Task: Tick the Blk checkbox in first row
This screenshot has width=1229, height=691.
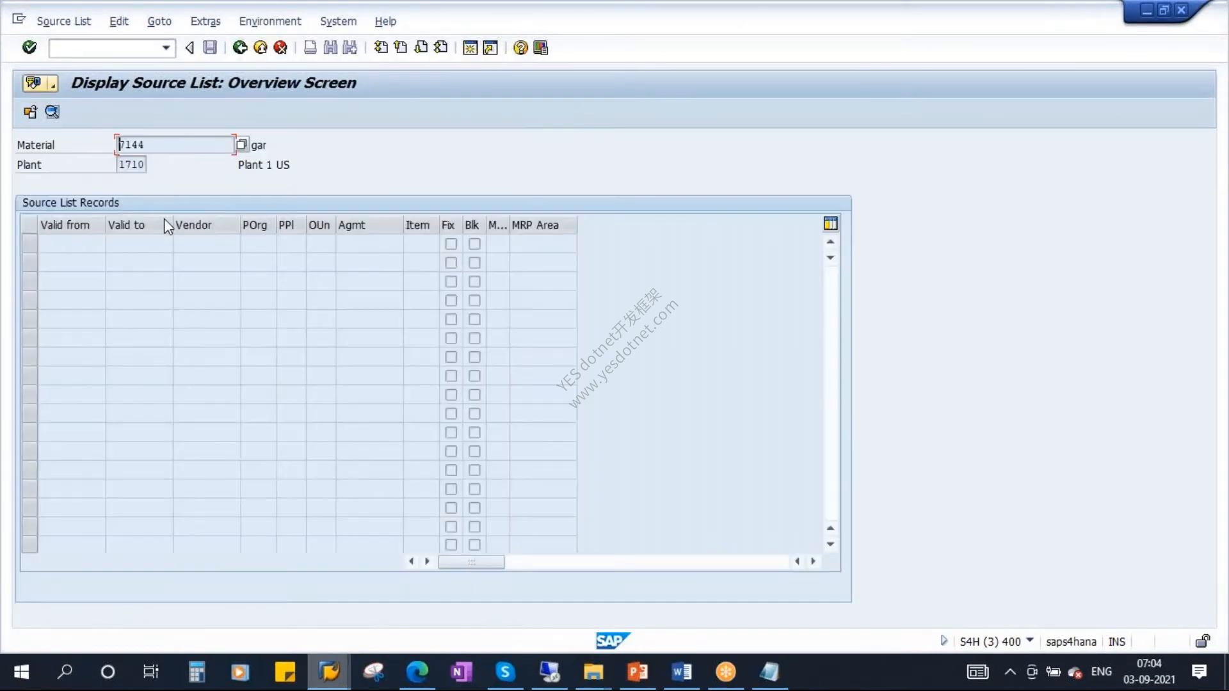Action: click(474, 244)
